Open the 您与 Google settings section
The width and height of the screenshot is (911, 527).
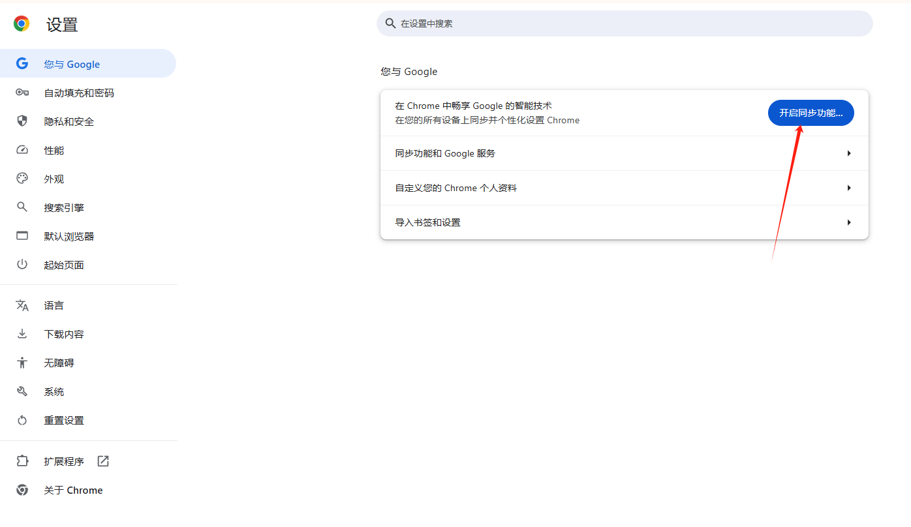pos(88,63)
